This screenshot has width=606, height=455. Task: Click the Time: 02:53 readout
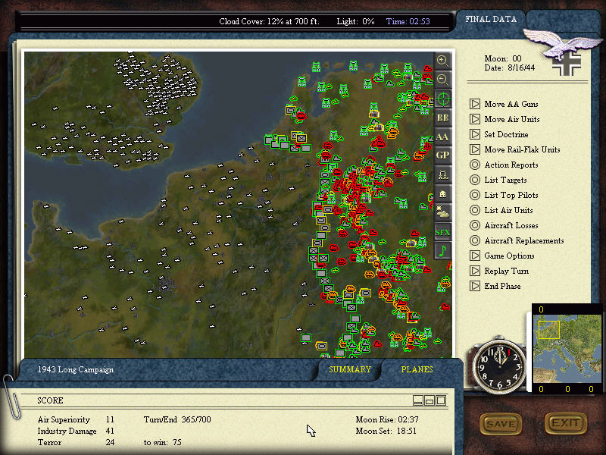(x=408, y=21)
